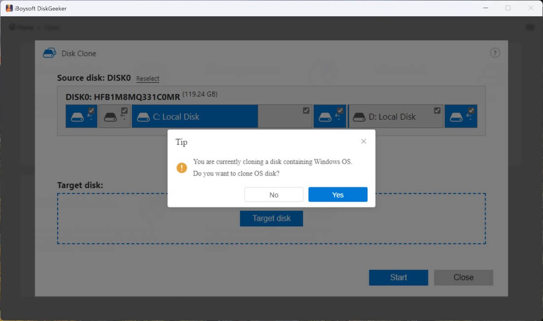Viewport: 543px width, 321px height.
Task: Close the Tip dialog with X
Action: coord(363,141)
